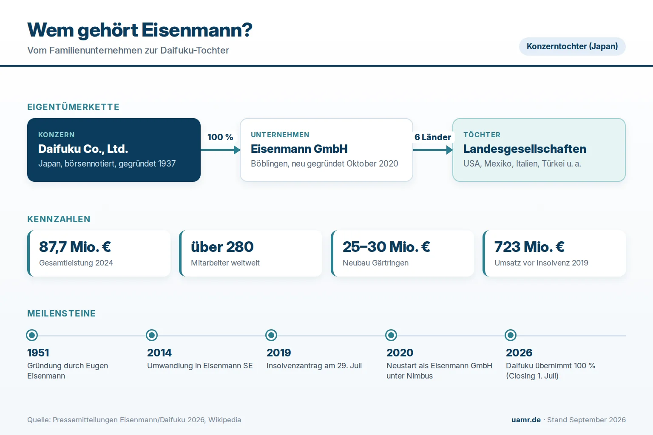Click the year label 2020

pos(400,353)
